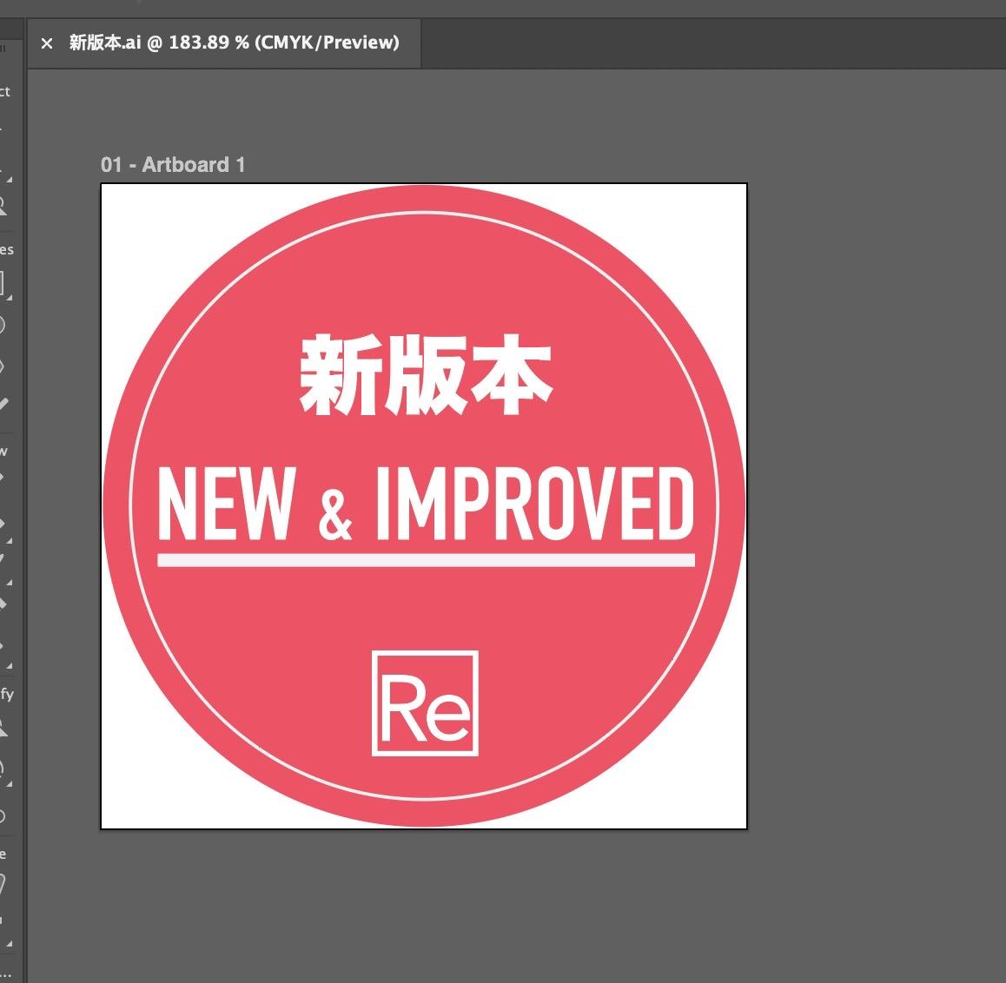Click the letter R in Re logo
Image resolution: width=1006 pixels, height=983 pixels.
click(x=402, y=710)
